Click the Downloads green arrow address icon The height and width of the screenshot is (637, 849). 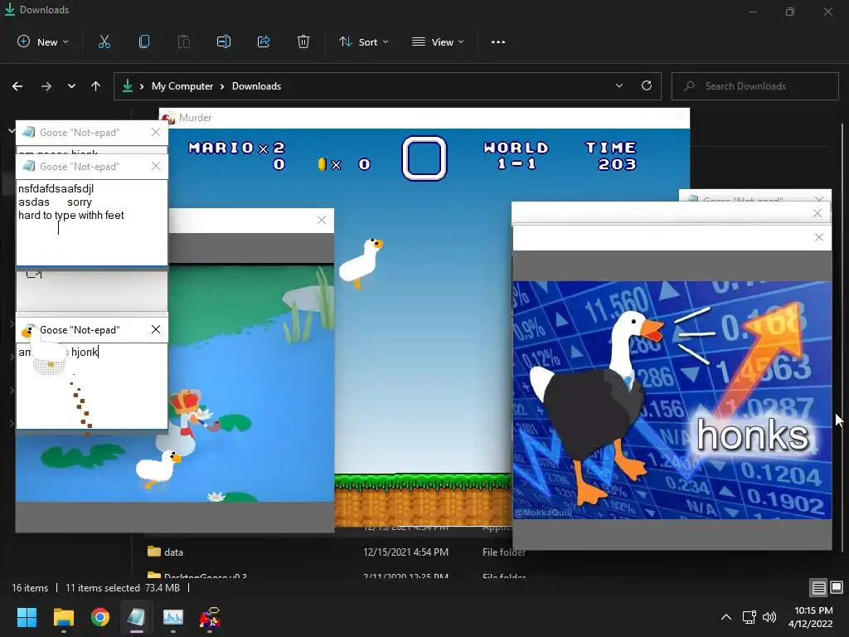[x=127, y=85]
